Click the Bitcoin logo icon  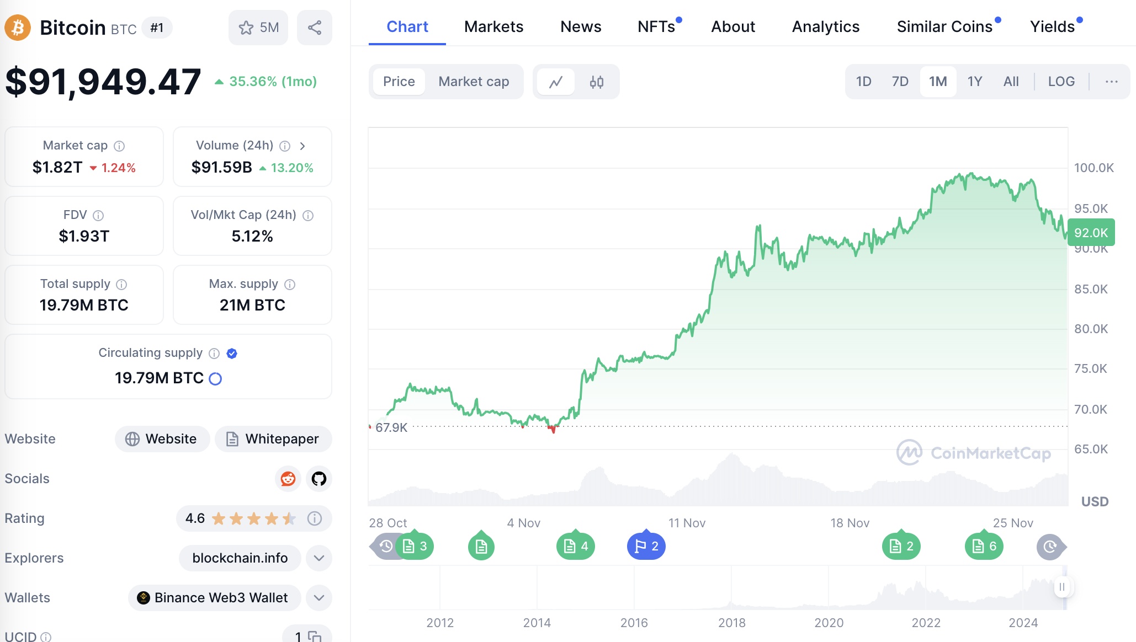tap(18, 27)
